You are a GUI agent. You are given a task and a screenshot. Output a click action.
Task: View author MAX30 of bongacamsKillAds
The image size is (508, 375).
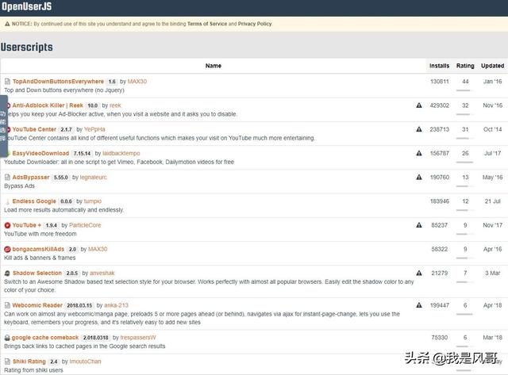coord(98,249)
